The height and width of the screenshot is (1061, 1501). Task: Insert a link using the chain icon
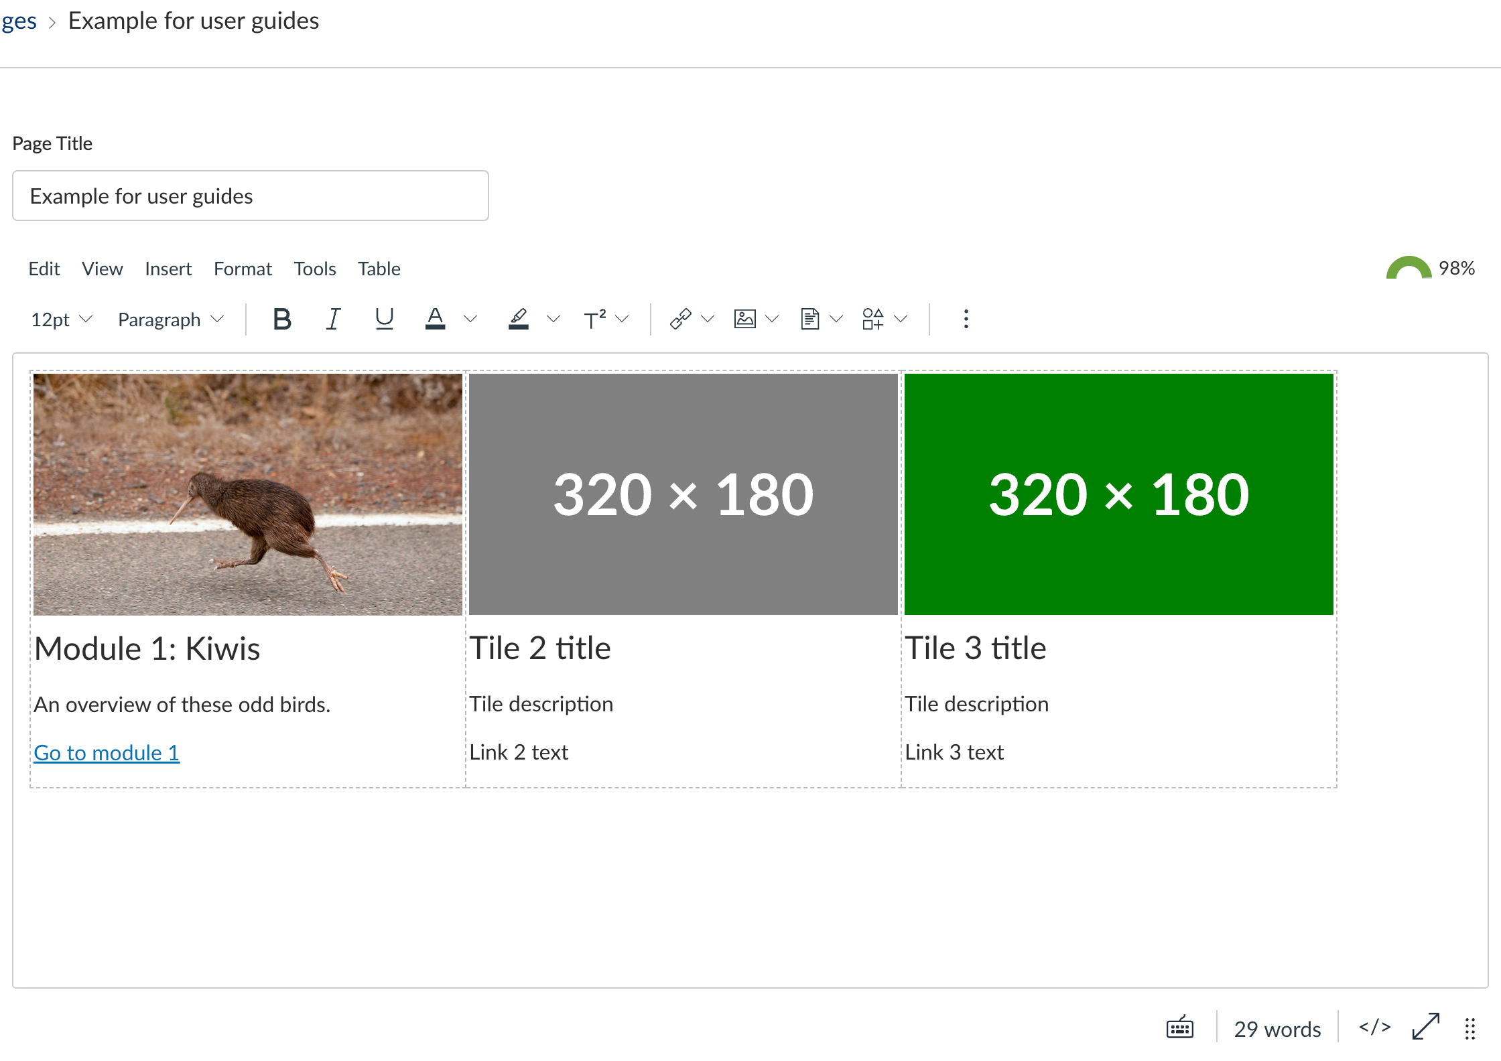[680, 320]
